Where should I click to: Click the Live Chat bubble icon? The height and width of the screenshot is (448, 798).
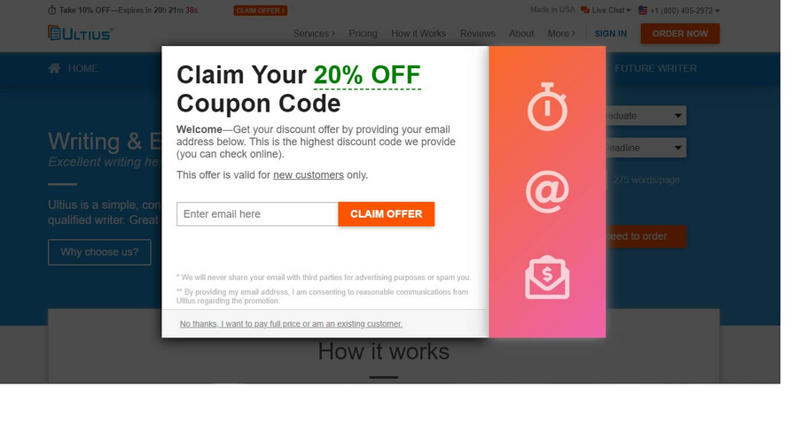coord(585,10)
